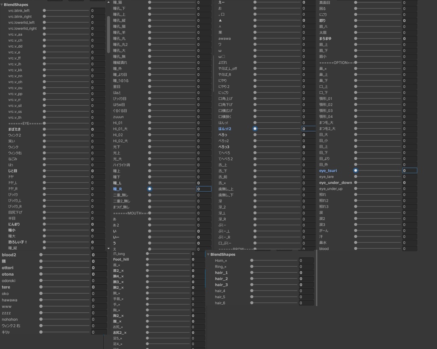Screen dimensions: 437x349
Task: Click the Hi_01 value field
Action: pyautogui.click(x=204, y=123)
